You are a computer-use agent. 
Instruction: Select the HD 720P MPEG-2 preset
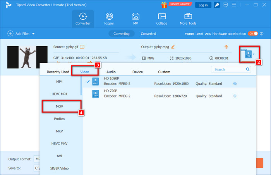(170, 94)
